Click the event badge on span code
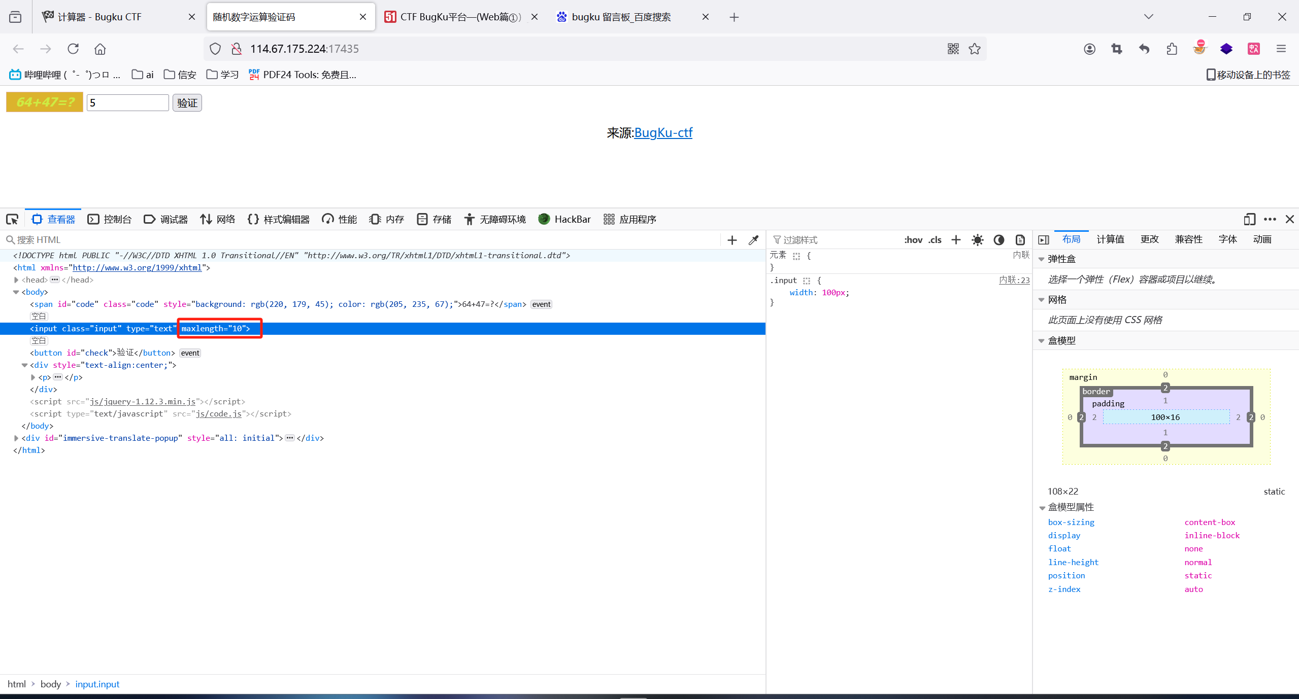Image resolution: width=1299 pixels, height=699 pixels. 541,304
